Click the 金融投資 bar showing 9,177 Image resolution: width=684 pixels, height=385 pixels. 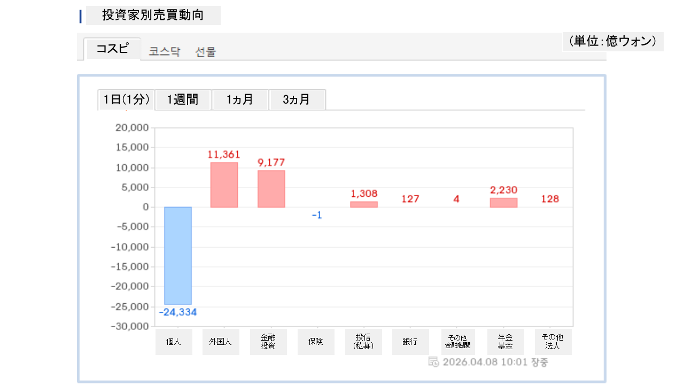[271, 189]
